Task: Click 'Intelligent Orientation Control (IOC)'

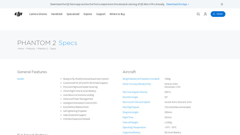Action: pyautogui.click(x=80, y=103)
